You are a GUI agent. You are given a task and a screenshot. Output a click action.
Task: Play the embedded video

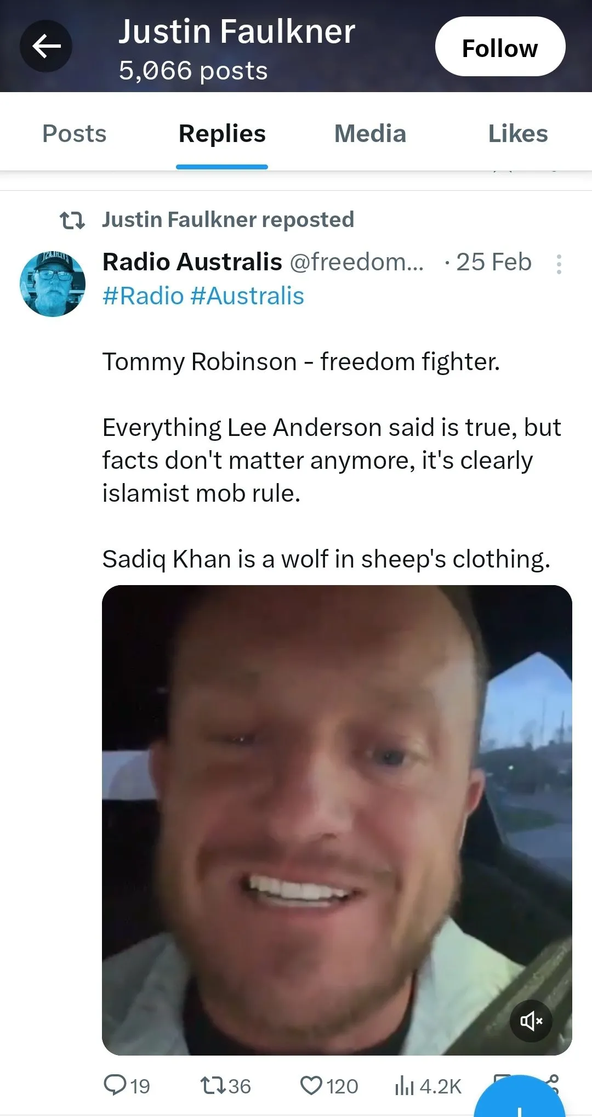pyautogui.click(x=337, y=820)
